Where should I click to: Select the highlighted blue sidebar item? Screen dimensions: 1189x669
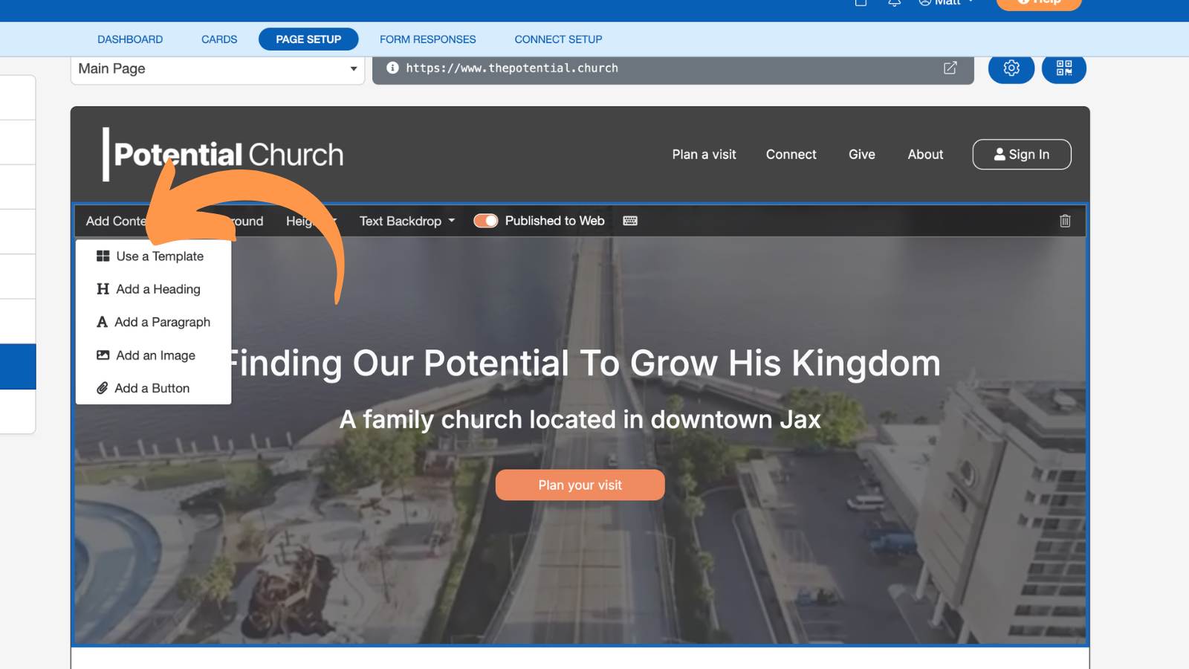point(18,366)
